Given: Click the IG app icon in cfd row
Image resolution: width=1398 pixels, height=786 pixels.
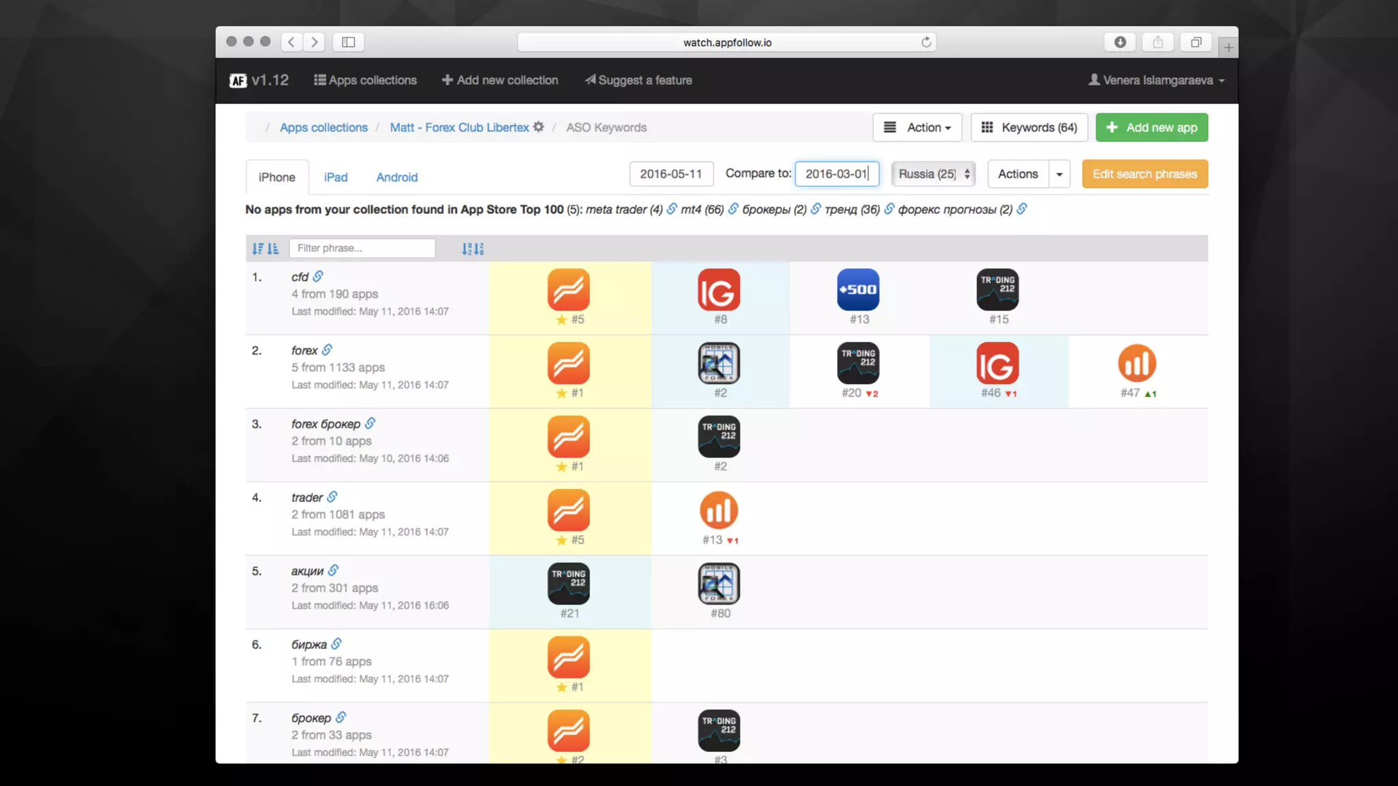Looking at the screenshot, I should 718,289.
